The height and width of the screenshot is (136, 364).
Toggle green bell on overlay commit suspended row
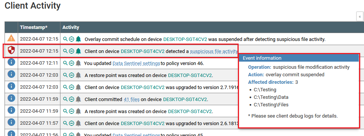tap(79, 39)
